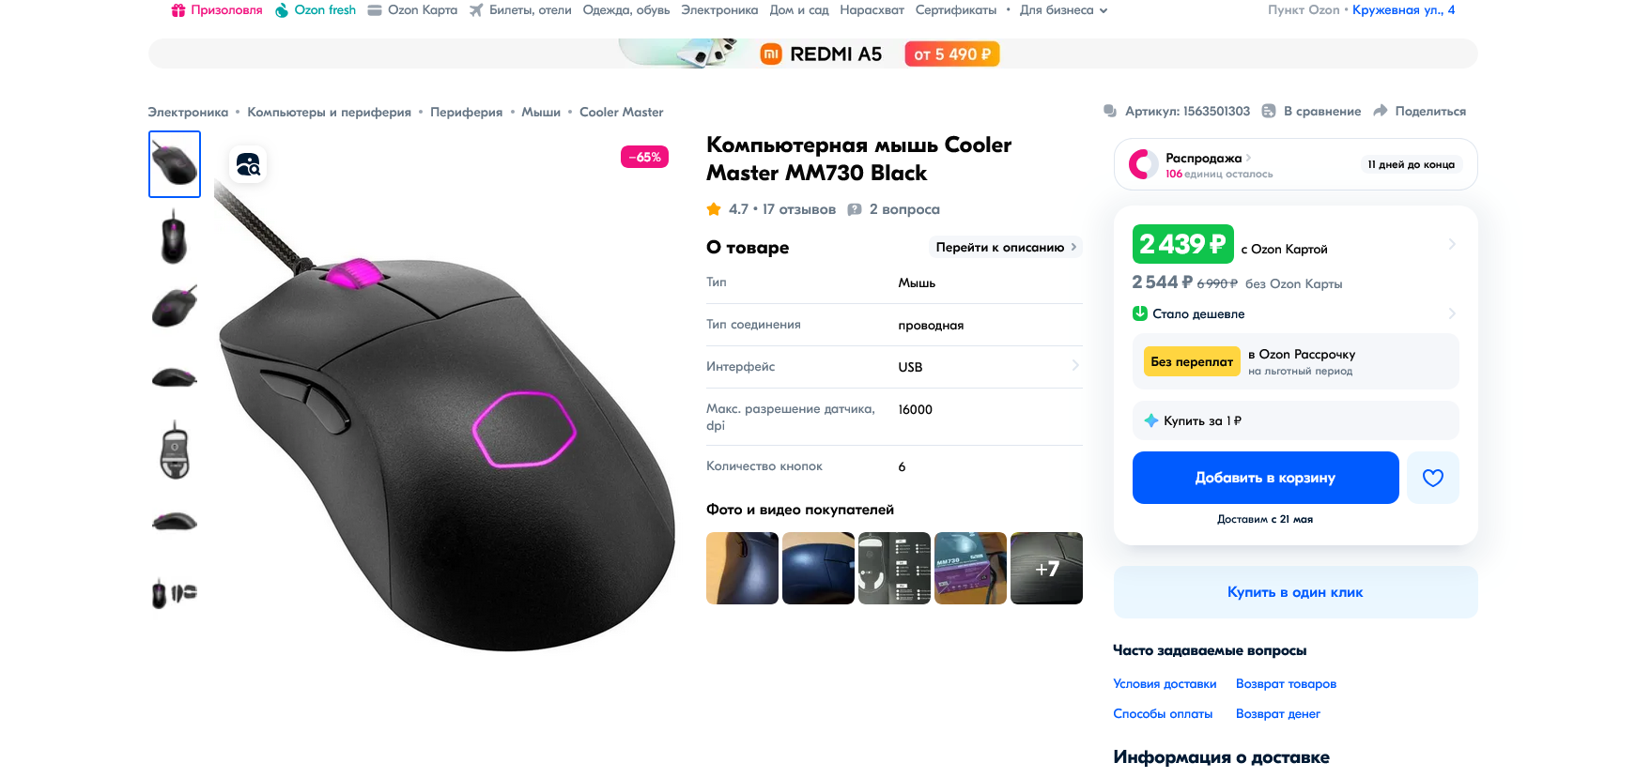Image resolution: width=1636 pixels, height=778 pixels.
Task: Click the Ozon fresh icon in top bar
Action: 282,10
